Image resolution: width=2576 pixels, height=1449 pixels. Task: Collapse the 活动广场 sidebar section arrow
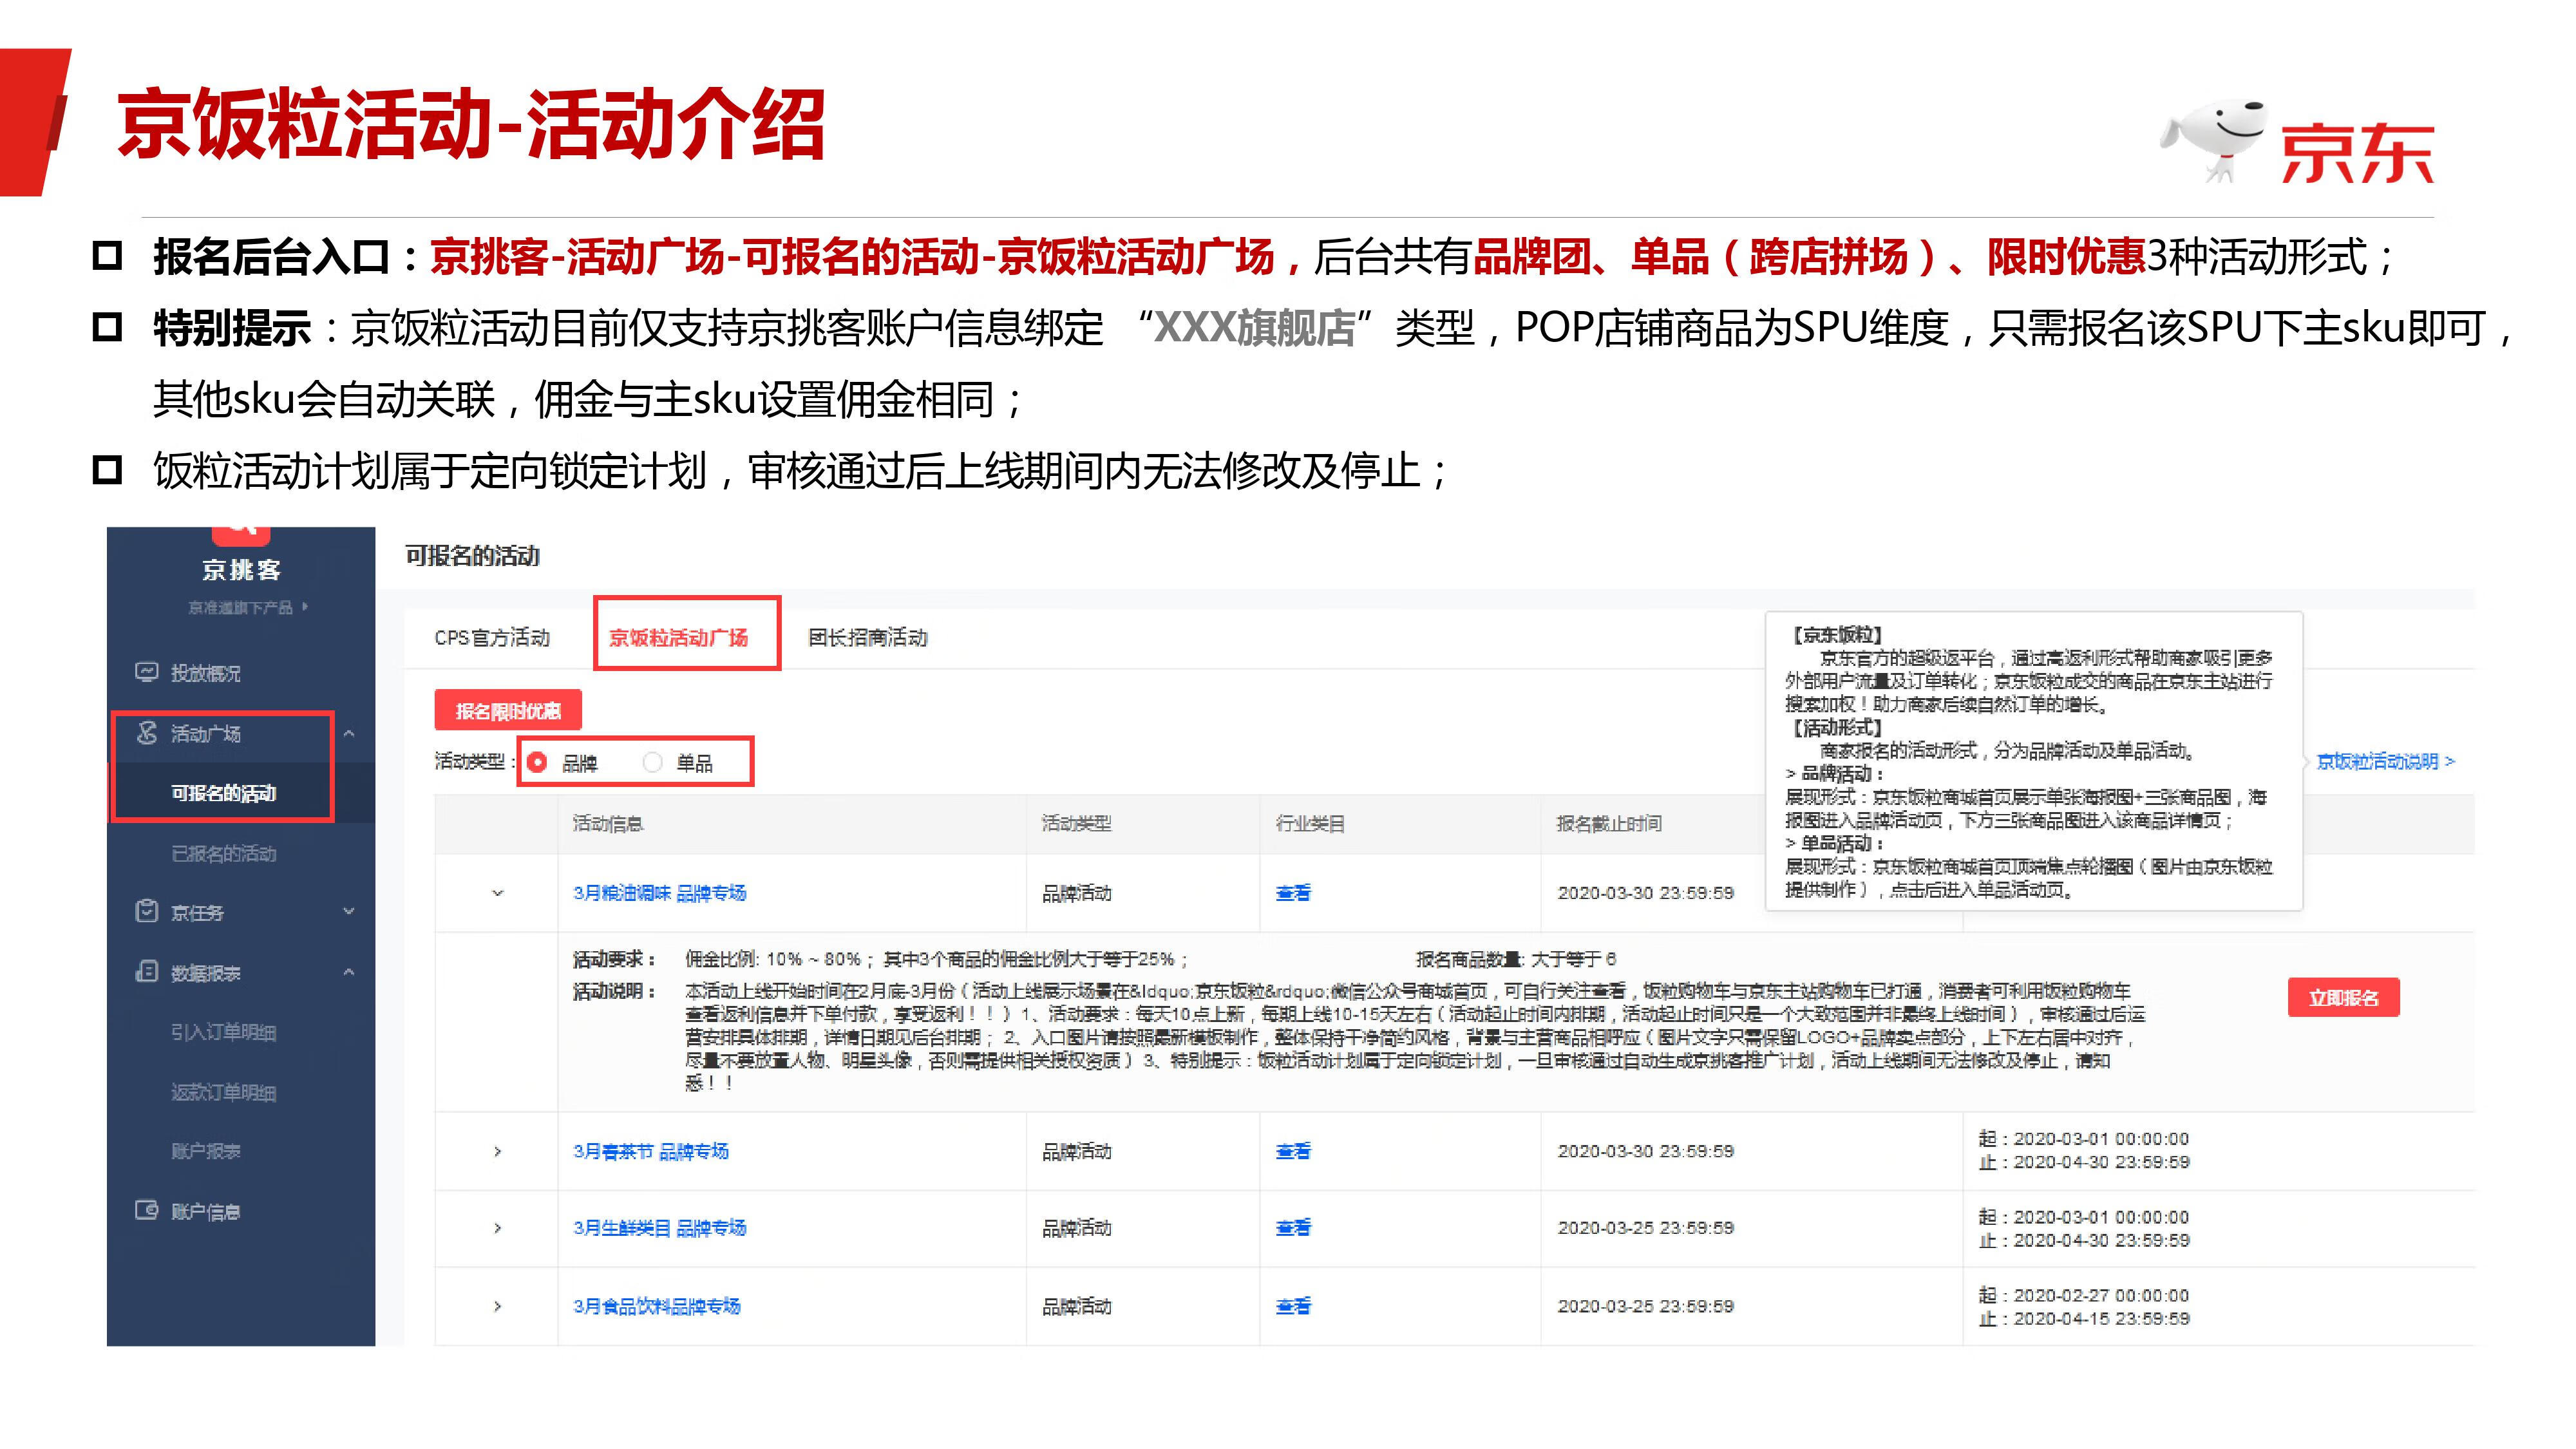pyautogui.click(x=349, y=734)
